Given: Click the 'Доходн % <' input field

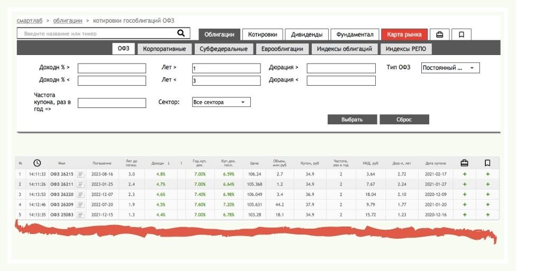Looking at the screenshot, I should coord(112,81).
